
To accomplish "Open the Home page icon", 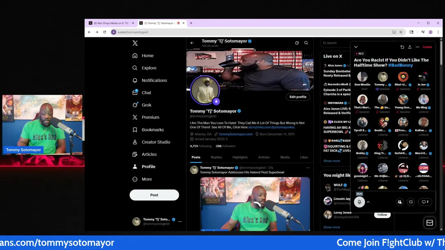I will coord(135,56).
